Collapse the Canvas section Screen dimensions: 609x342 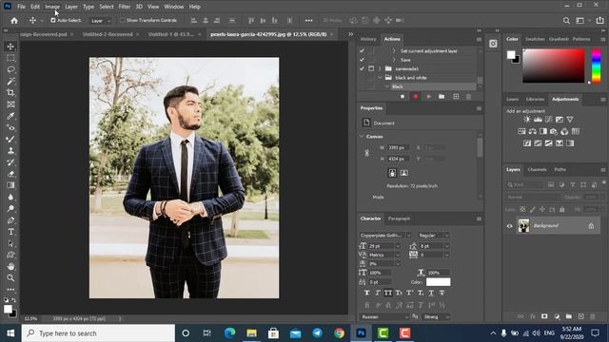(x=362, y=137)
